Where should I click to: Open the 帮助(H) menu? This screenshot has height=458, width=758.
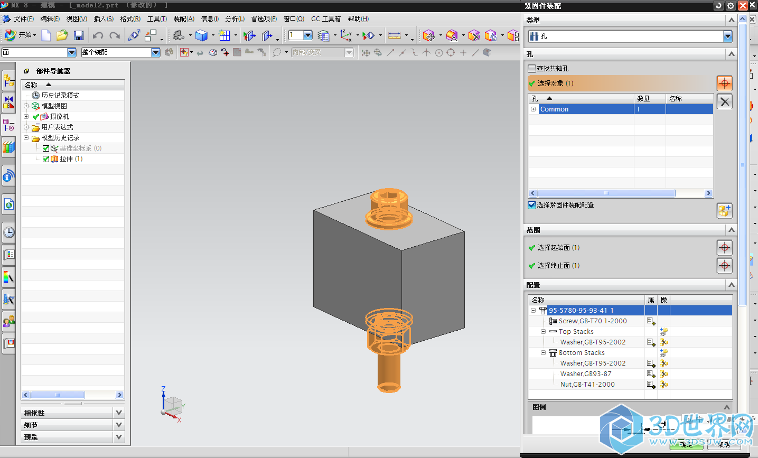[x=358, y=19]
